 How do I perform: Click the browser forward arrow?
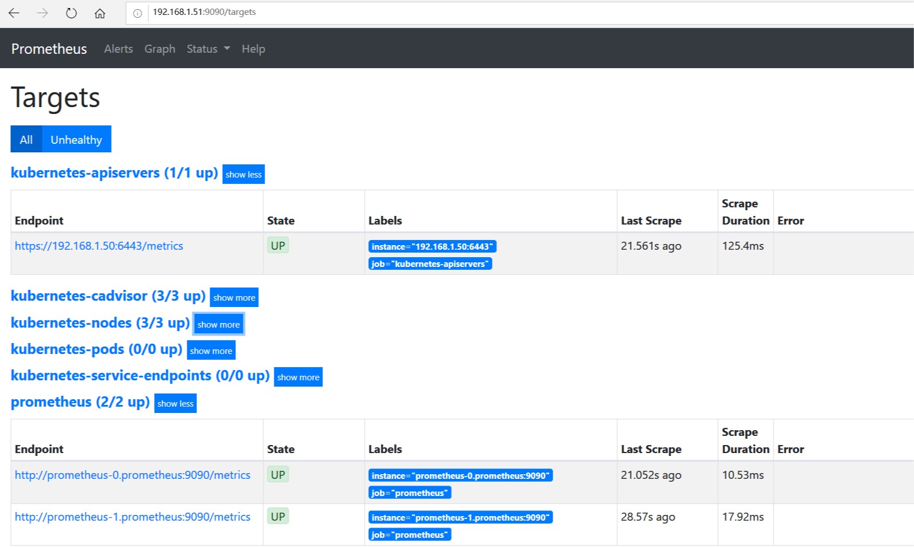pyautogui.click(x=43, y=13)
